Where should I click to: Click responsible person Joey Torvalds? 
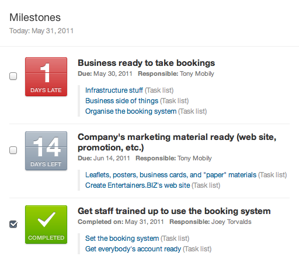(231, 222)
